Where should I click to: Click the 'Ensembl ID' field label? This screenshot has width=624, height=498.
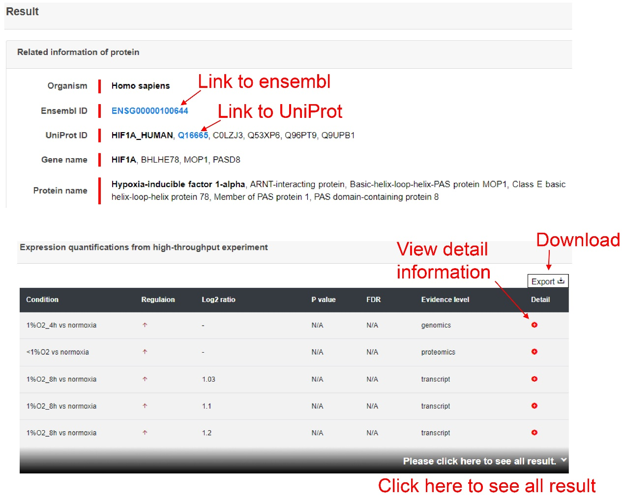pyautogui.click(x=64, y=111)
